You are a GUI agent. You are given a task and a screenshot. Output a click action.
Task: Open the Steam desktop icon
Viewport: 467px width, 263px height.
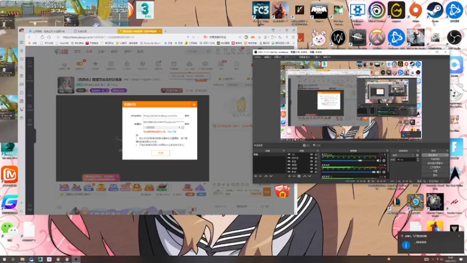(435, 10)
